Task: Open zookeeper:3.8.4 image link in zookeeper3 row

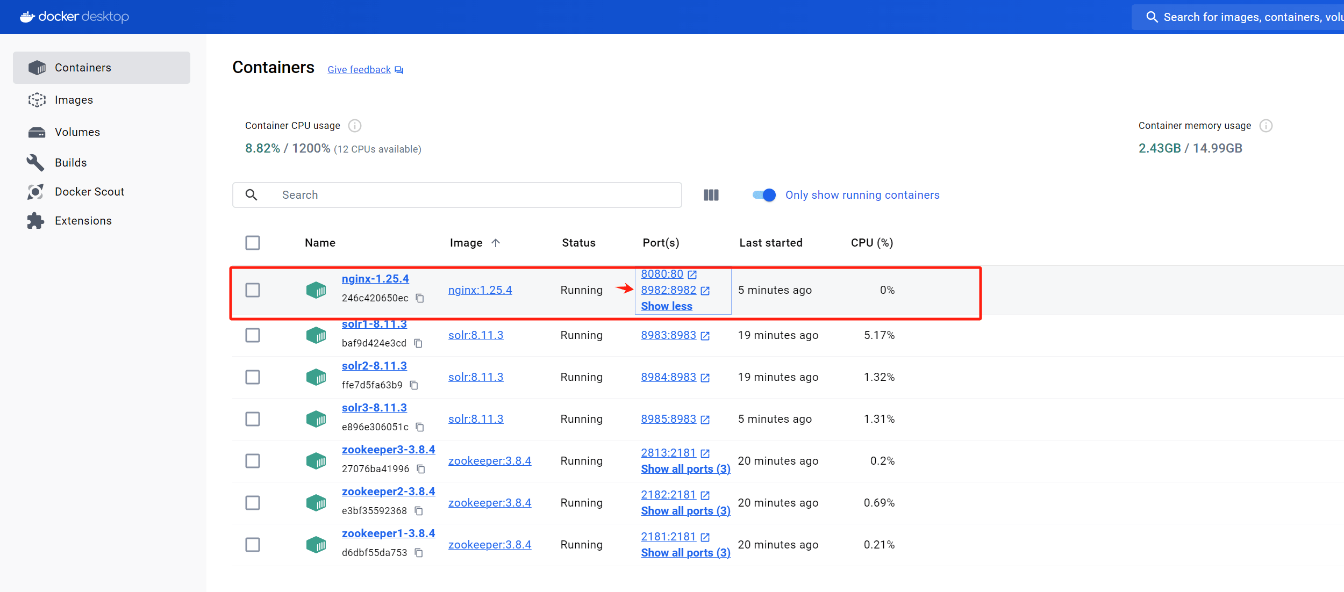Action: pos(490,461)
